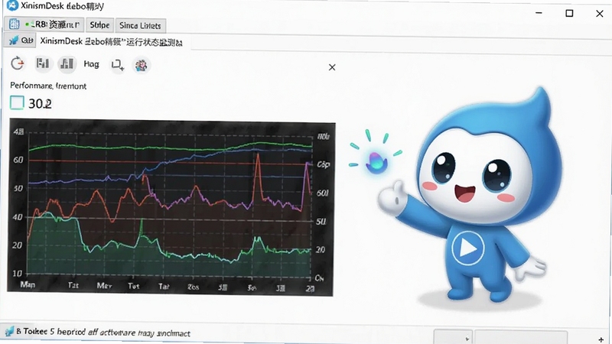The height and width of the screenshot is (344, 612).
Task: Click the play button on mascot's belly
Action: [468, 248]
